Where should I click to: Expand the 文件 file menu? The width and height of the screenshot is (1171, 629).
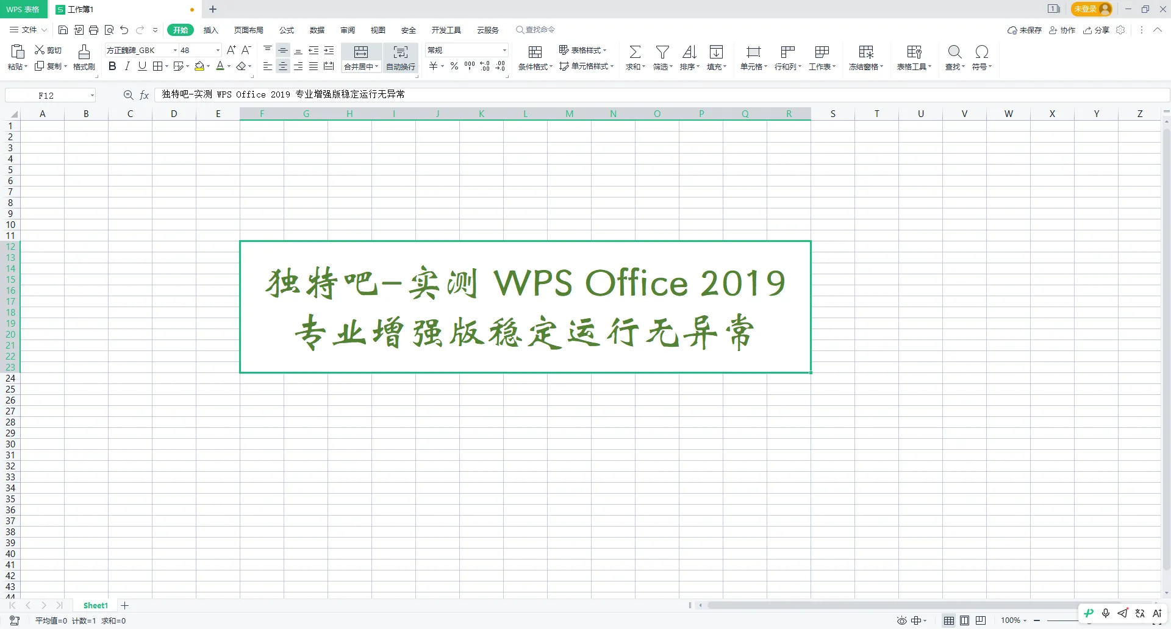[29, 30]
